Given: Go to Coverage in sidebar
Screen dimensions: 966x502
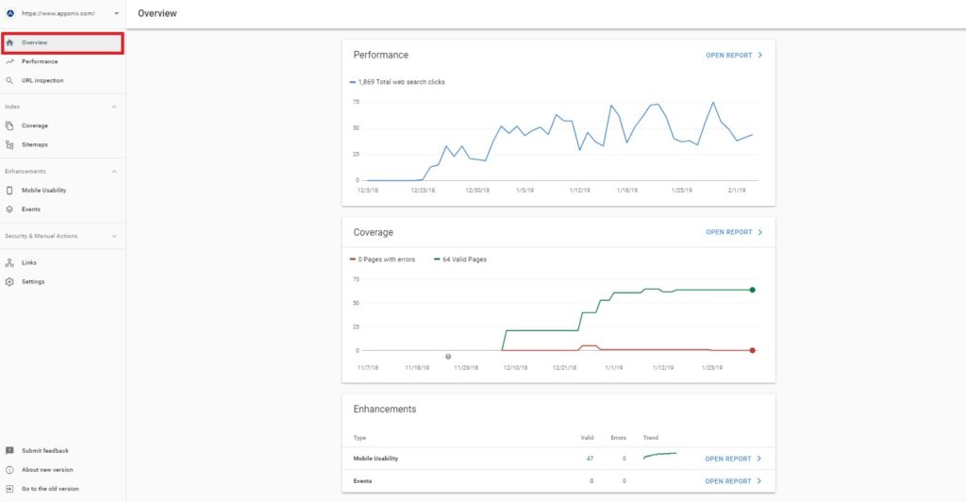Looking at the screenshot, I should coord(62,125).
